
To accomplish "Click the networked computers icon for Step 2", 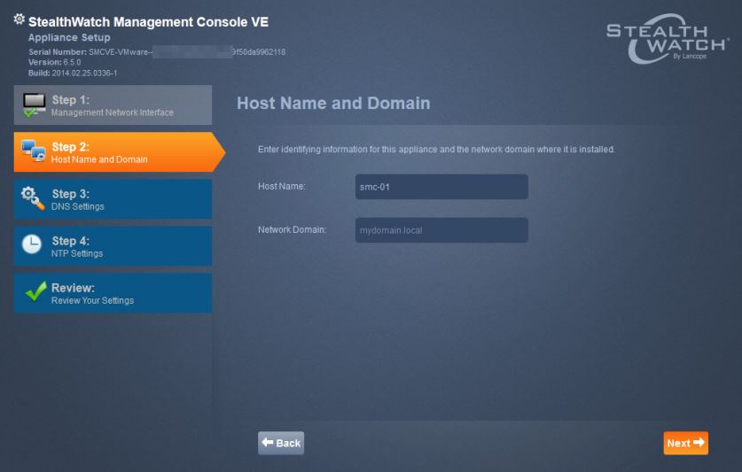I will point(33,151).
